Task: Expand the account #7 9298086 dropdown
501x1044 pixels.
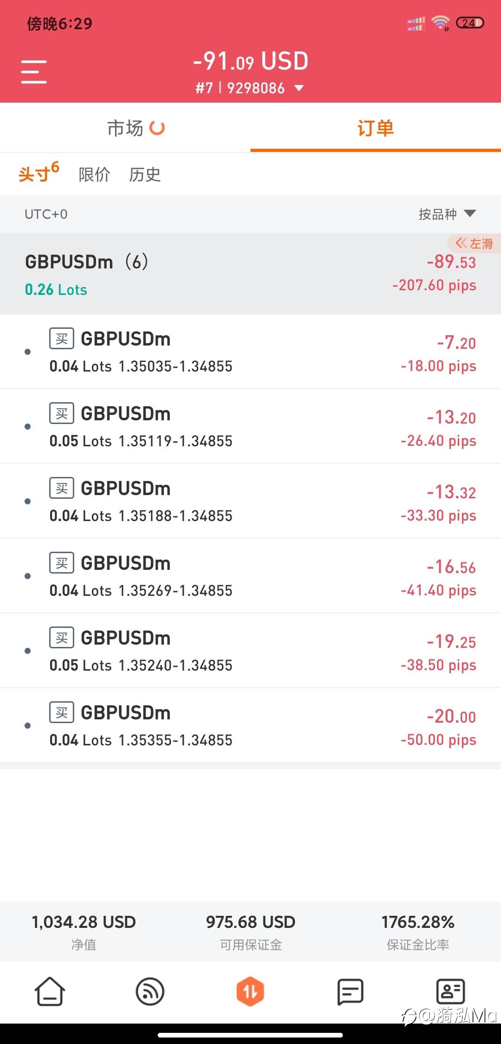Action: pyautogui.click(x=250, y=88)
